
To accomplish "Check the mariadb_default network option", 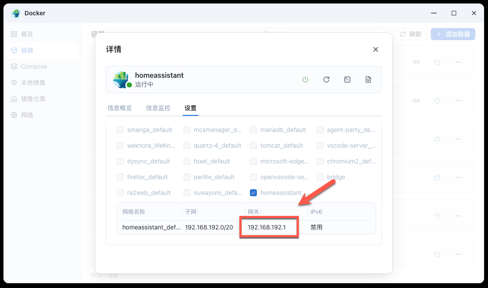I will click(x=253, y=130).
